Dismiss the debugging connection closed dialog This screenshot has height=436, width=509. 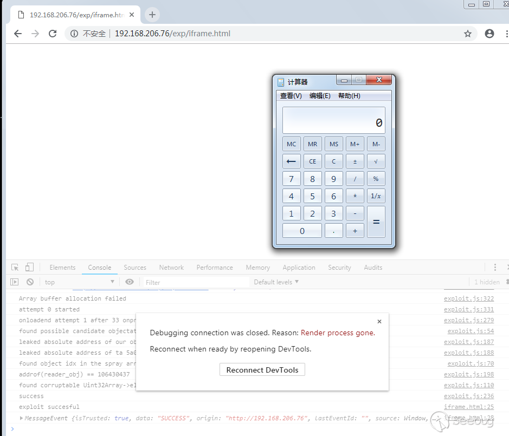coord(379,322)
